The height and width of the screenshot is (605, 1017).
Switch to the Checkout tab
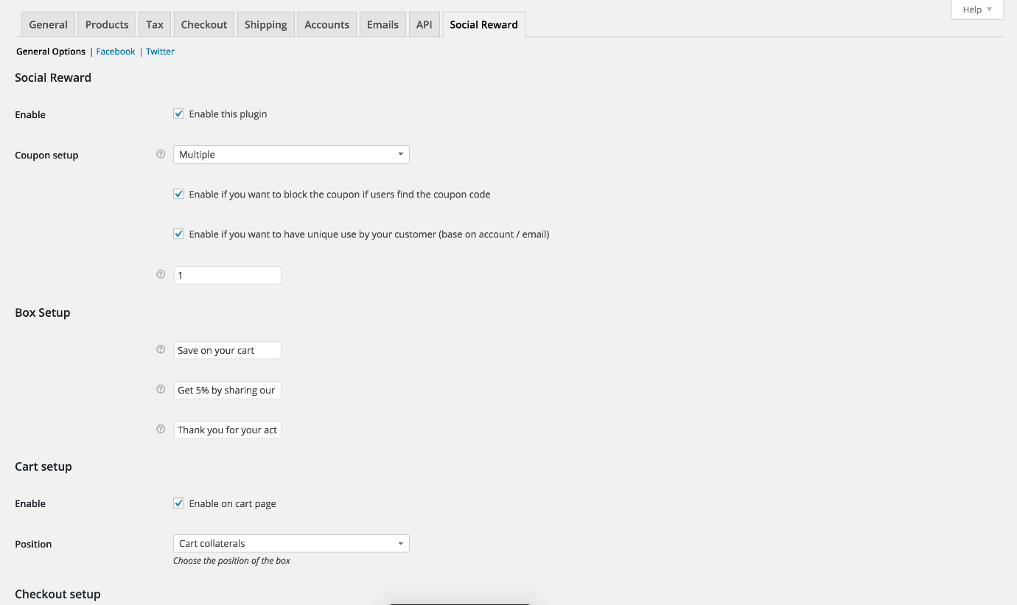click(204, 24)
